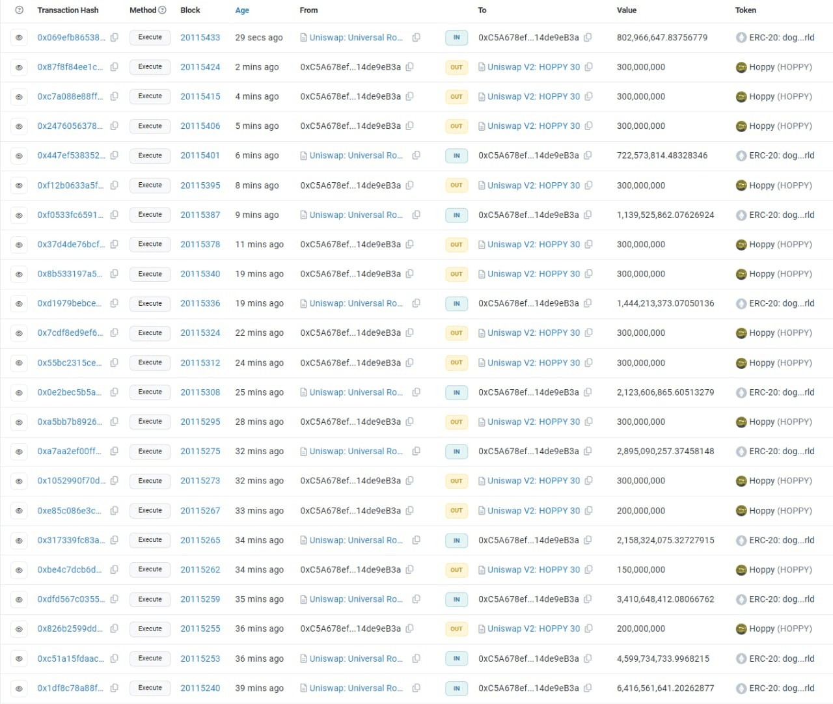This screenshot has width=833, height=704.
Task: Copy the To address in block 20115387 row
Action: click(588, 215)
